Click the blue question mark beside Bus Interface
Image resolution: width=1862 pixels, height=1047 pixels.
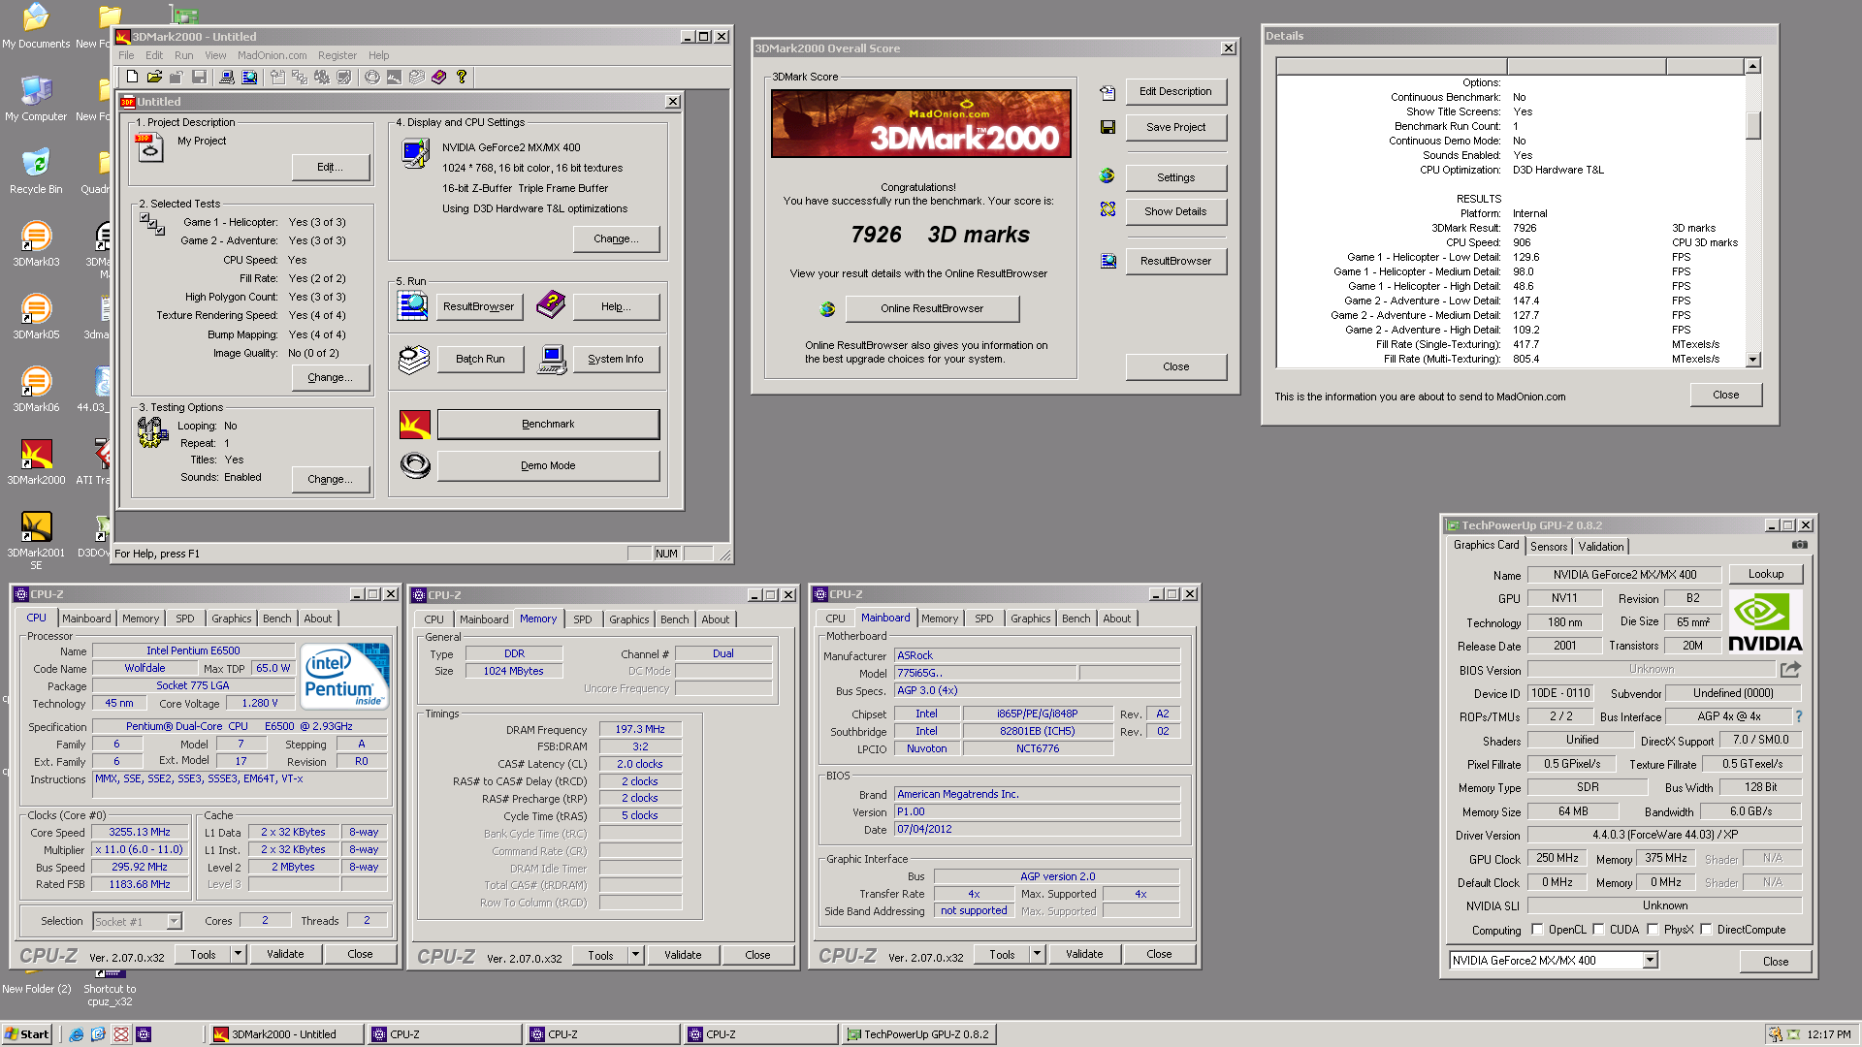pyautogui.click(x=1798, y=716)
